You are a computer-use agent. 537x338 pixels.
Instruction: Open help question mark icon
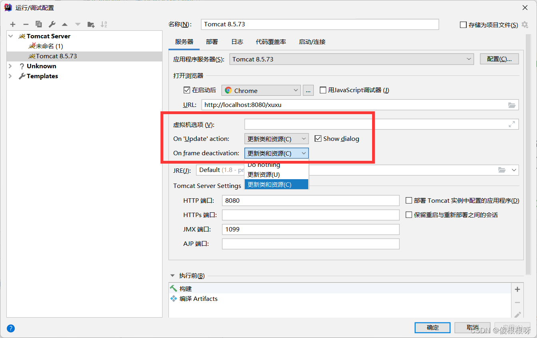(x=11, y=329)
